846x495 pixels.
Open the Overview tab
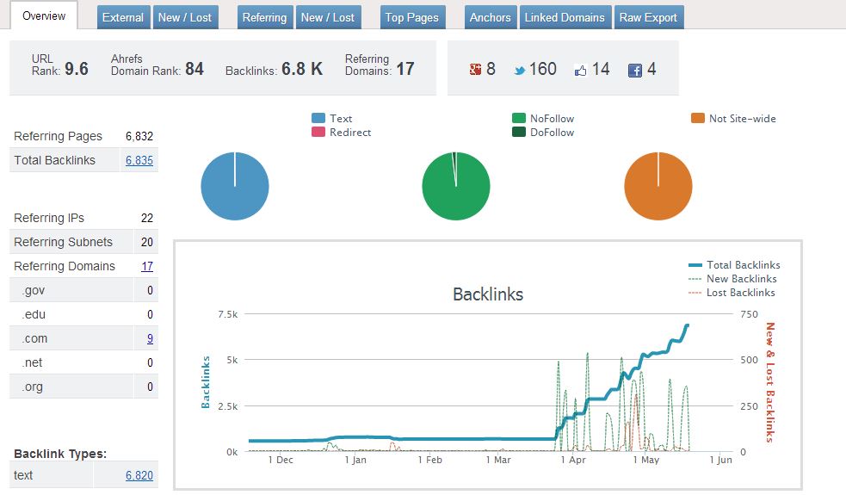[x=44, y=15]
